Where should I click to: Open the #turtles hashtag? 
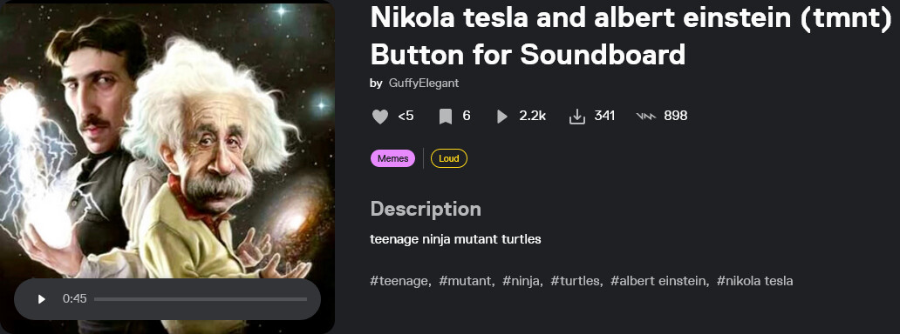point(576,281)
